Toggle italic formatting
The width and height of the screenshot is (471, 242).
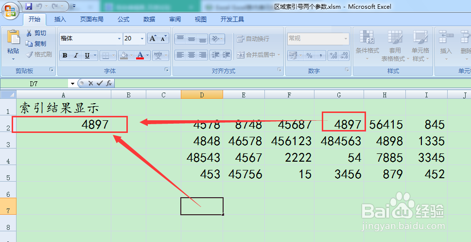(x=76, y=56)
